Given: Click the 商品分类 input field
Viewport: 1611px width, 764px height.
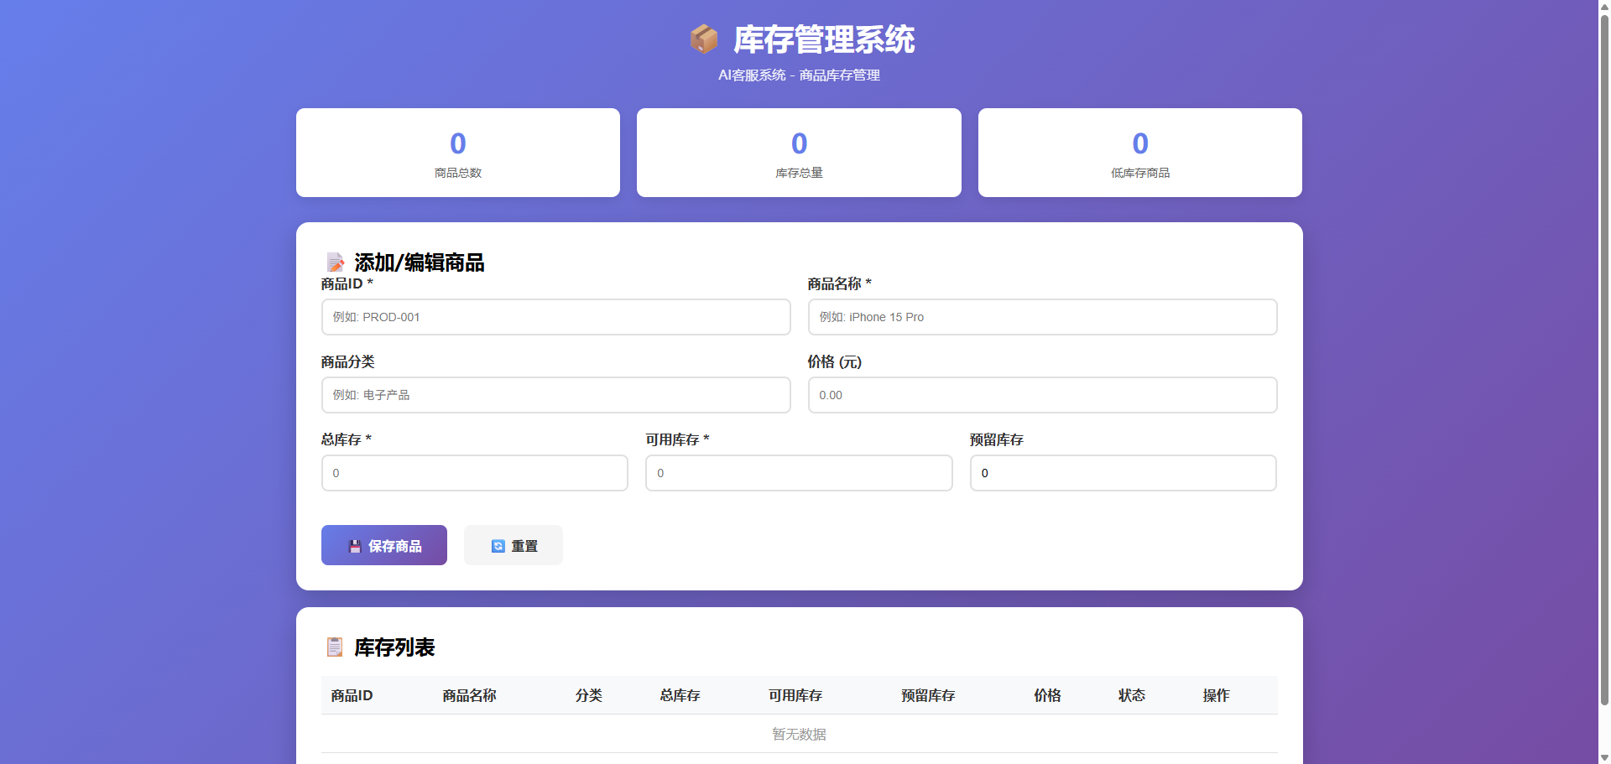Looking at the screenshot, I should point(555,395).
